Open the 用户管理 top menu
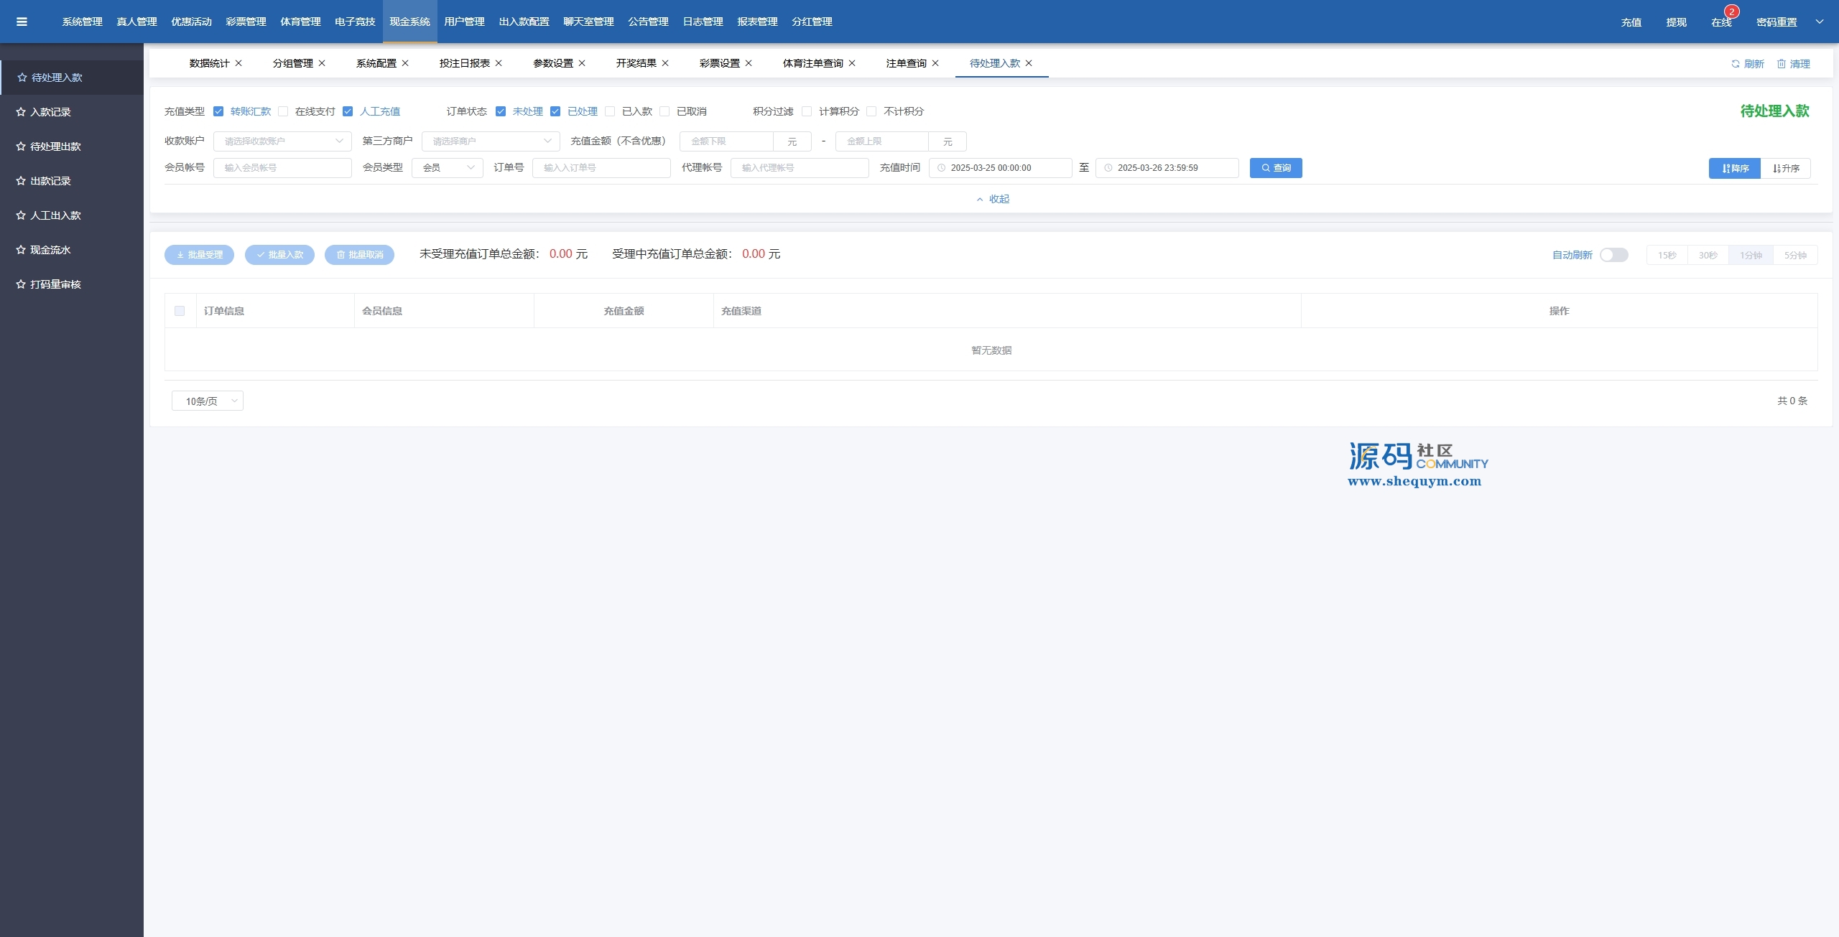This screenshot has height=937, width=1839. (x=464, y=22)
